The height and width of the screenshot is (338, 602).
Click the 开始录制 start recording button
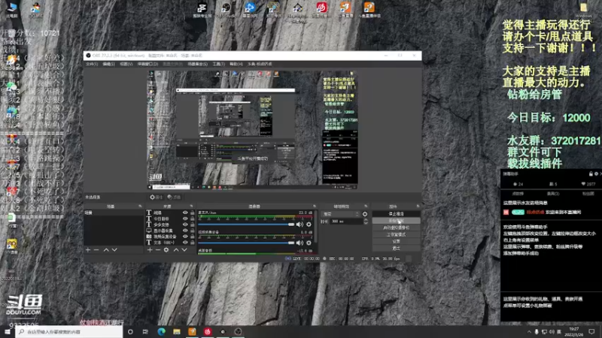pyautogui.click(x=396, y=221)
